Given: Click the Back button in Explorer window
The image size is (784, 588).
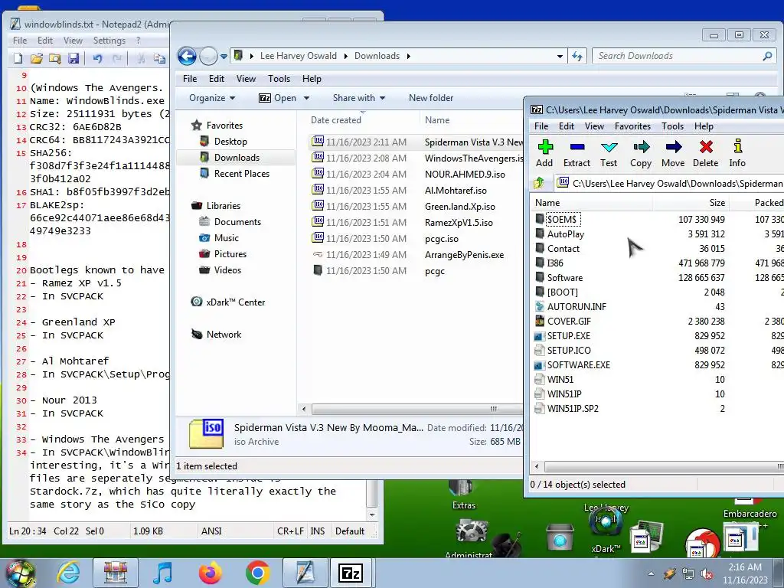Looking at the screenshot, I should coord(187,56).
